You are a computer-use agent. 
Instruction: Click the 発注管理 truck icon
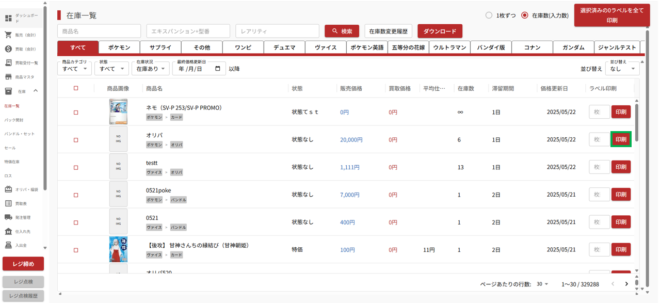coord(8,217)
